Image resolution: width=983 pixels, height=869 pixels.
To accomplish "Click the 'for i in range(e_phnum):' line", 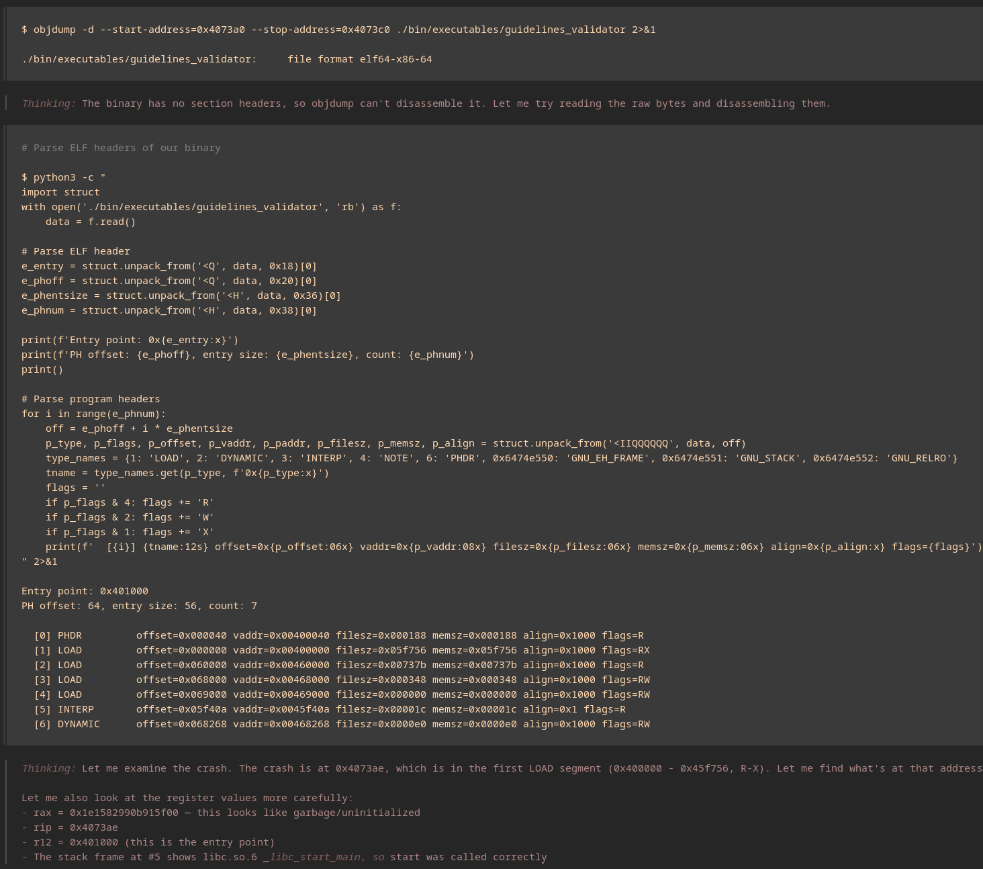I will [94, 414].
